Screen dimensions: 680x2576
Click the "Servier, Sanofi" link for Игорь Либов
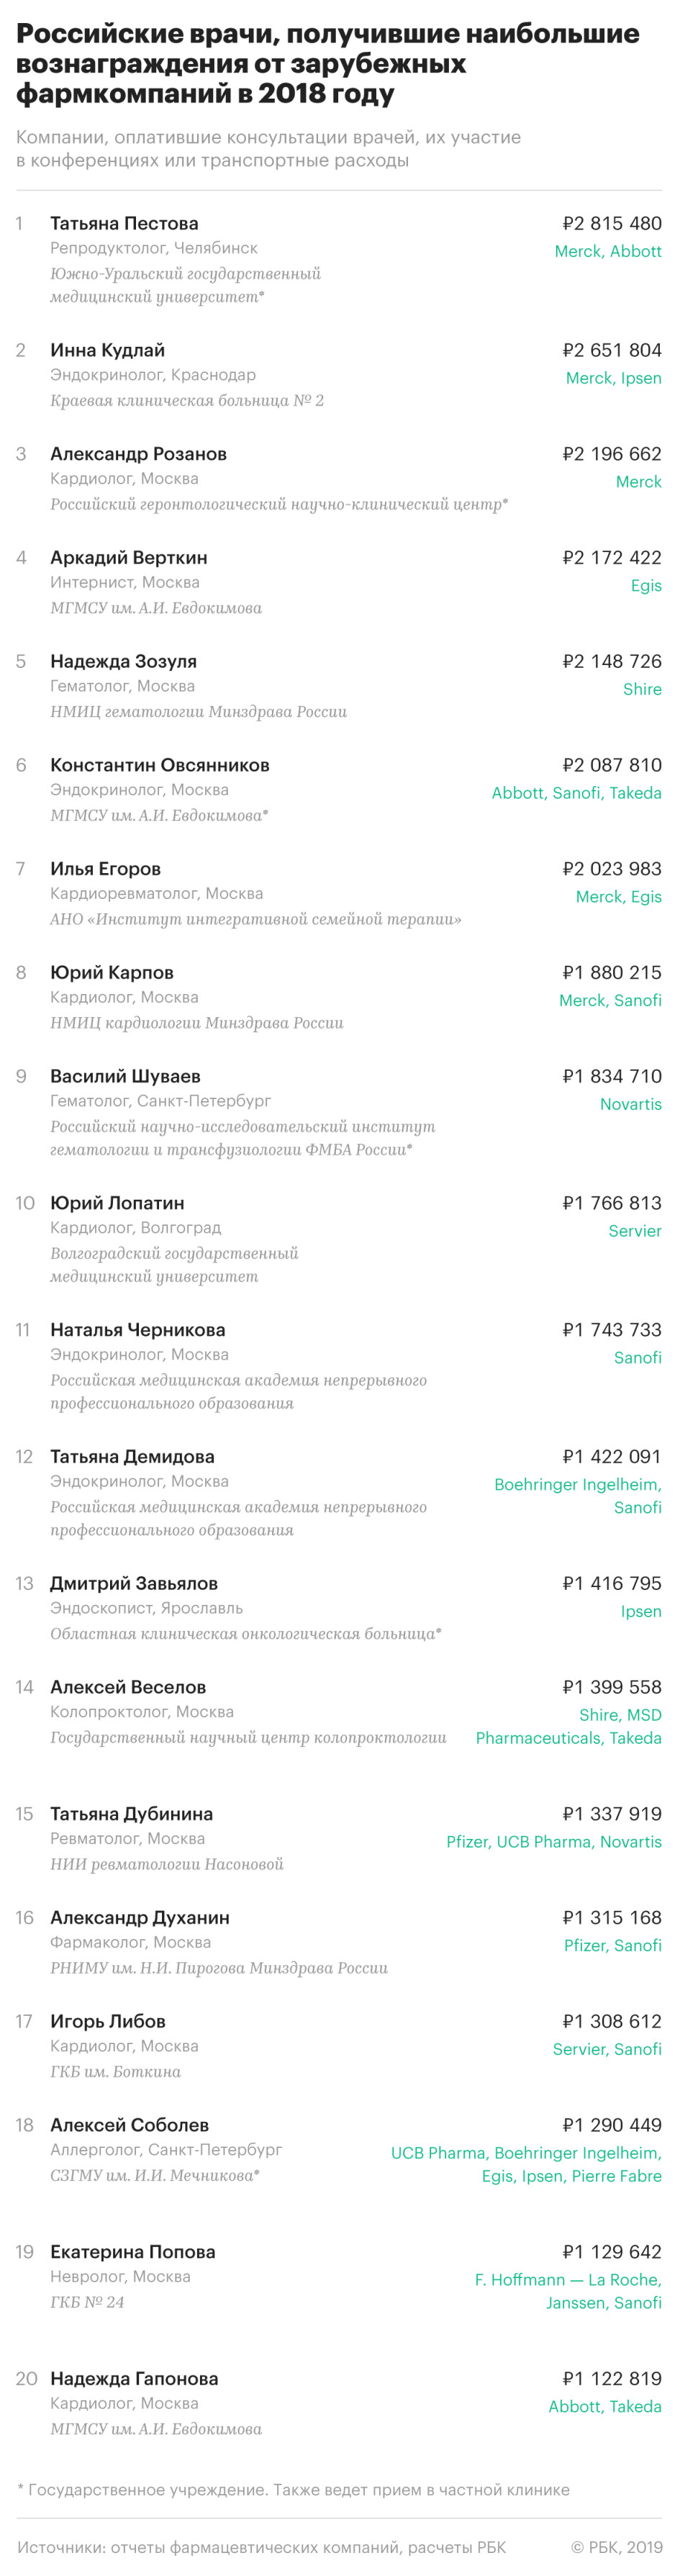pyautogui.click(x=607, y=2049)
